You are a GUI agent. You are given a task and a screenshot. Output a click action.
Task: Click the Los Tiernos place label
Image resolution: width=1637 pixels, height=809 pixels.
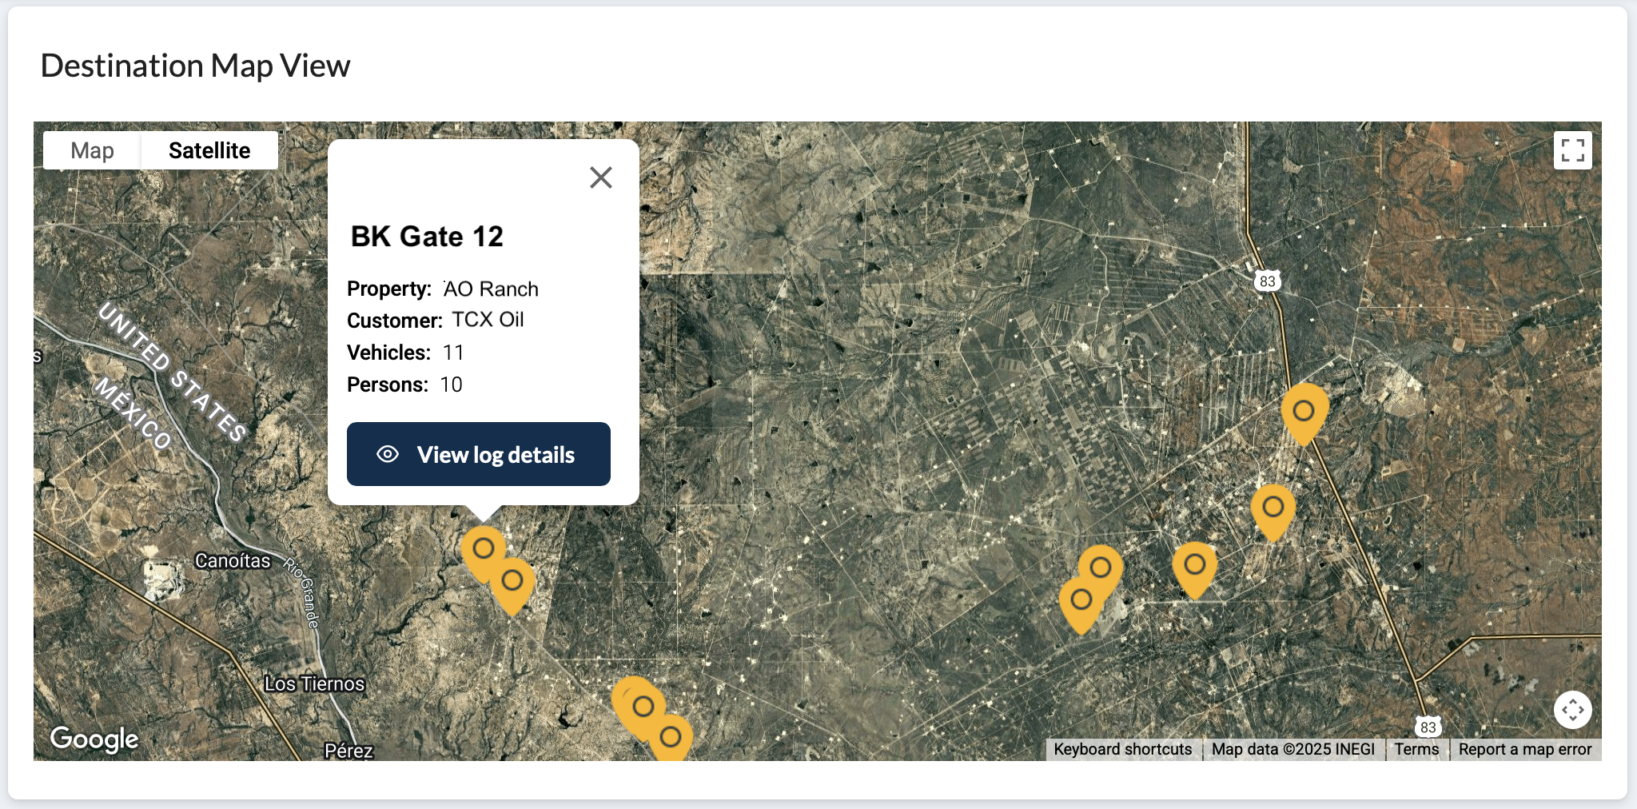coord(314,684)
